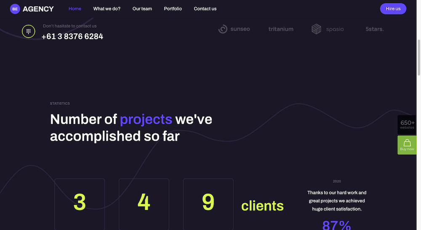Open the 650+ websites side badge
421x230 pixels.
pyautogui.click(x=407, y=124)
